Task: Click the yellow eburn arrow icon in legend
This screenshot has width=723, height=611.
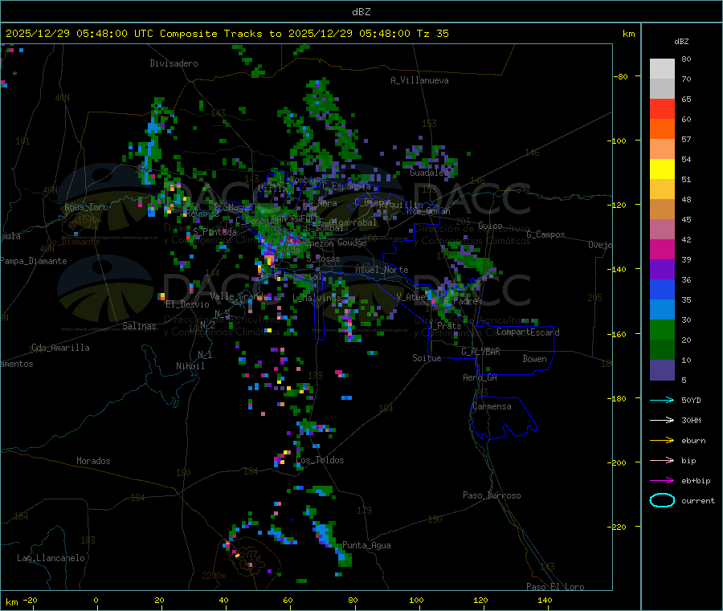Action: (662, 441)
